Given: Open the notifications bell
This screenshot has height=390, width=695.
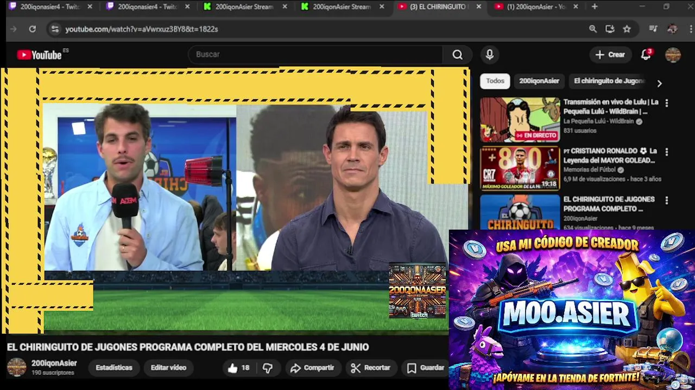Looking at the screenshot, I should 646,55.
